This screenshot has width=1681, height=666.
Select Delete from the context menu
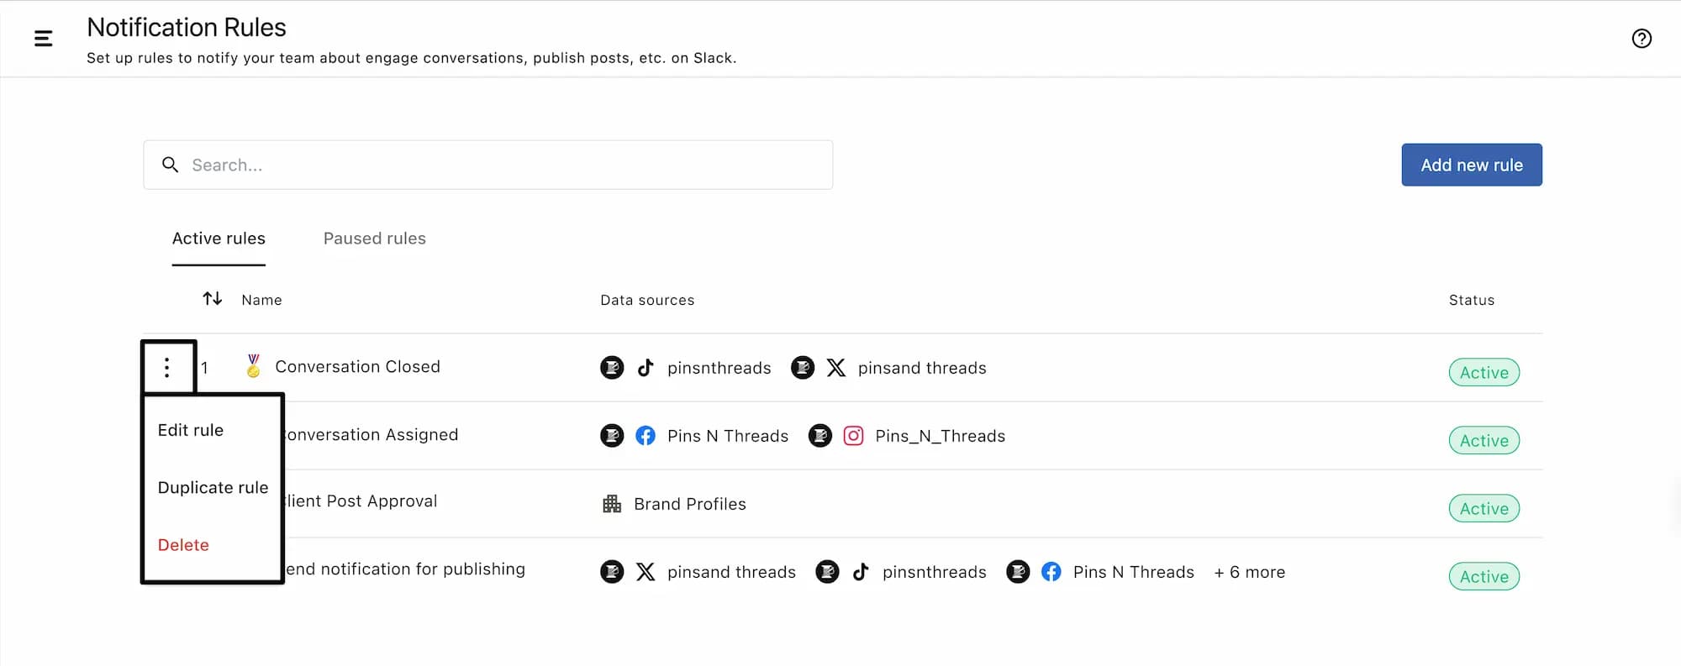tap(183, 545)
